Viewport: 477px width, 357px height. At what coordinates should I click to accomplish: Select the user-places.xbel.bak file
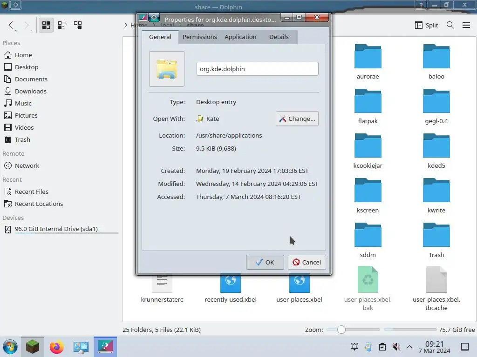pos(368,288)
